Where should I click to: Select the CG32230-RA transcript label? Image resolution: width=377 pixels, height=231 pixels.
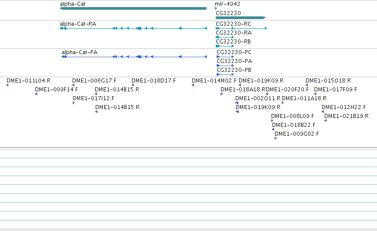234,33
